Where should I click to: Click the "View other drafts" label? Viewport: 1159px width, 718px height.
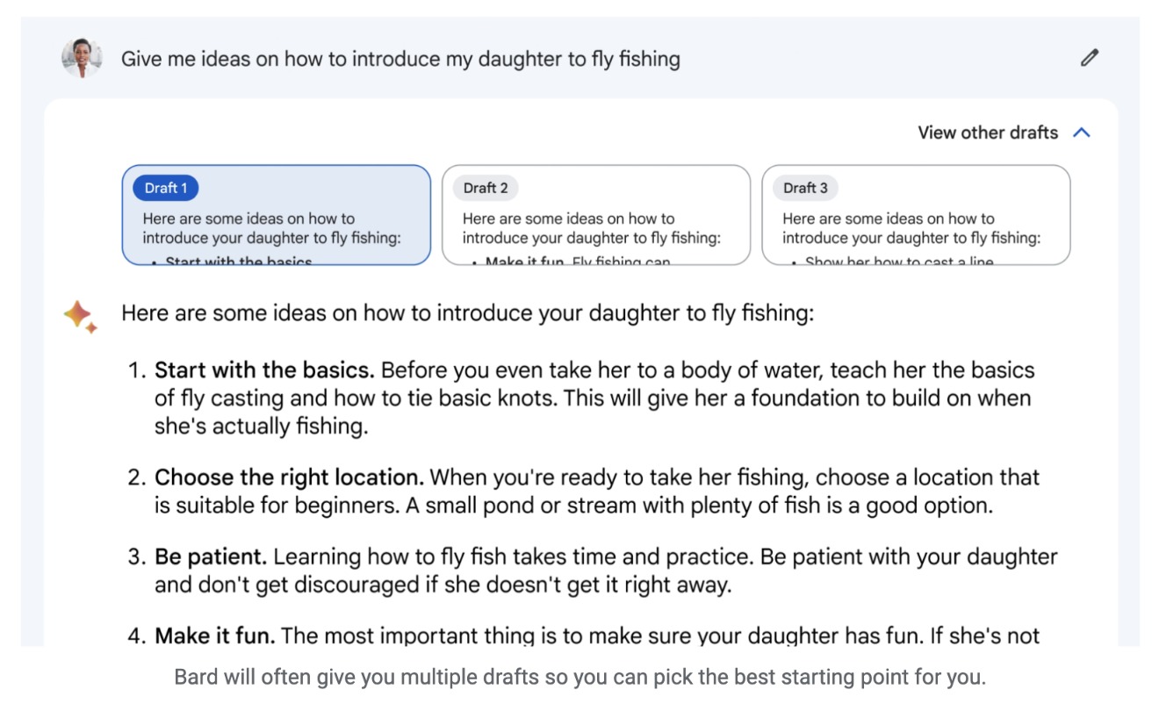pyautogui.click(x=988, y=133)
